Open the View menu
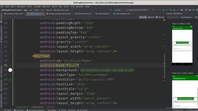 click(13, 6)
